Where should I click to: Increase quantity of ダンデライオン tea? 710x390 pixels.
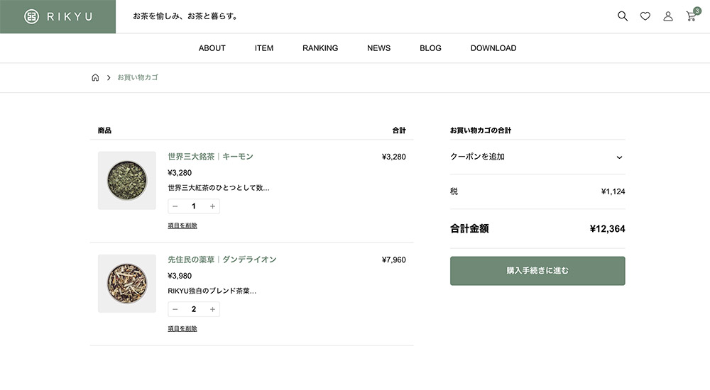click(212, 309)
